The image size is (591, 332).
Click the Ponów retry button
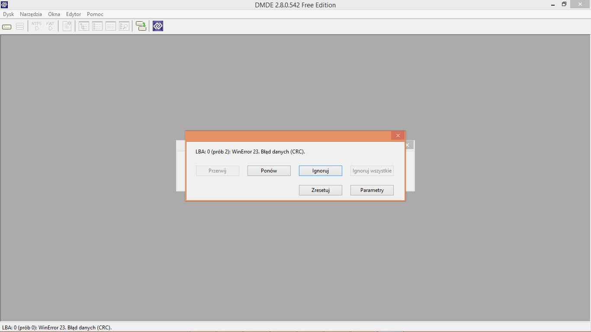click(x=269, y=171)
